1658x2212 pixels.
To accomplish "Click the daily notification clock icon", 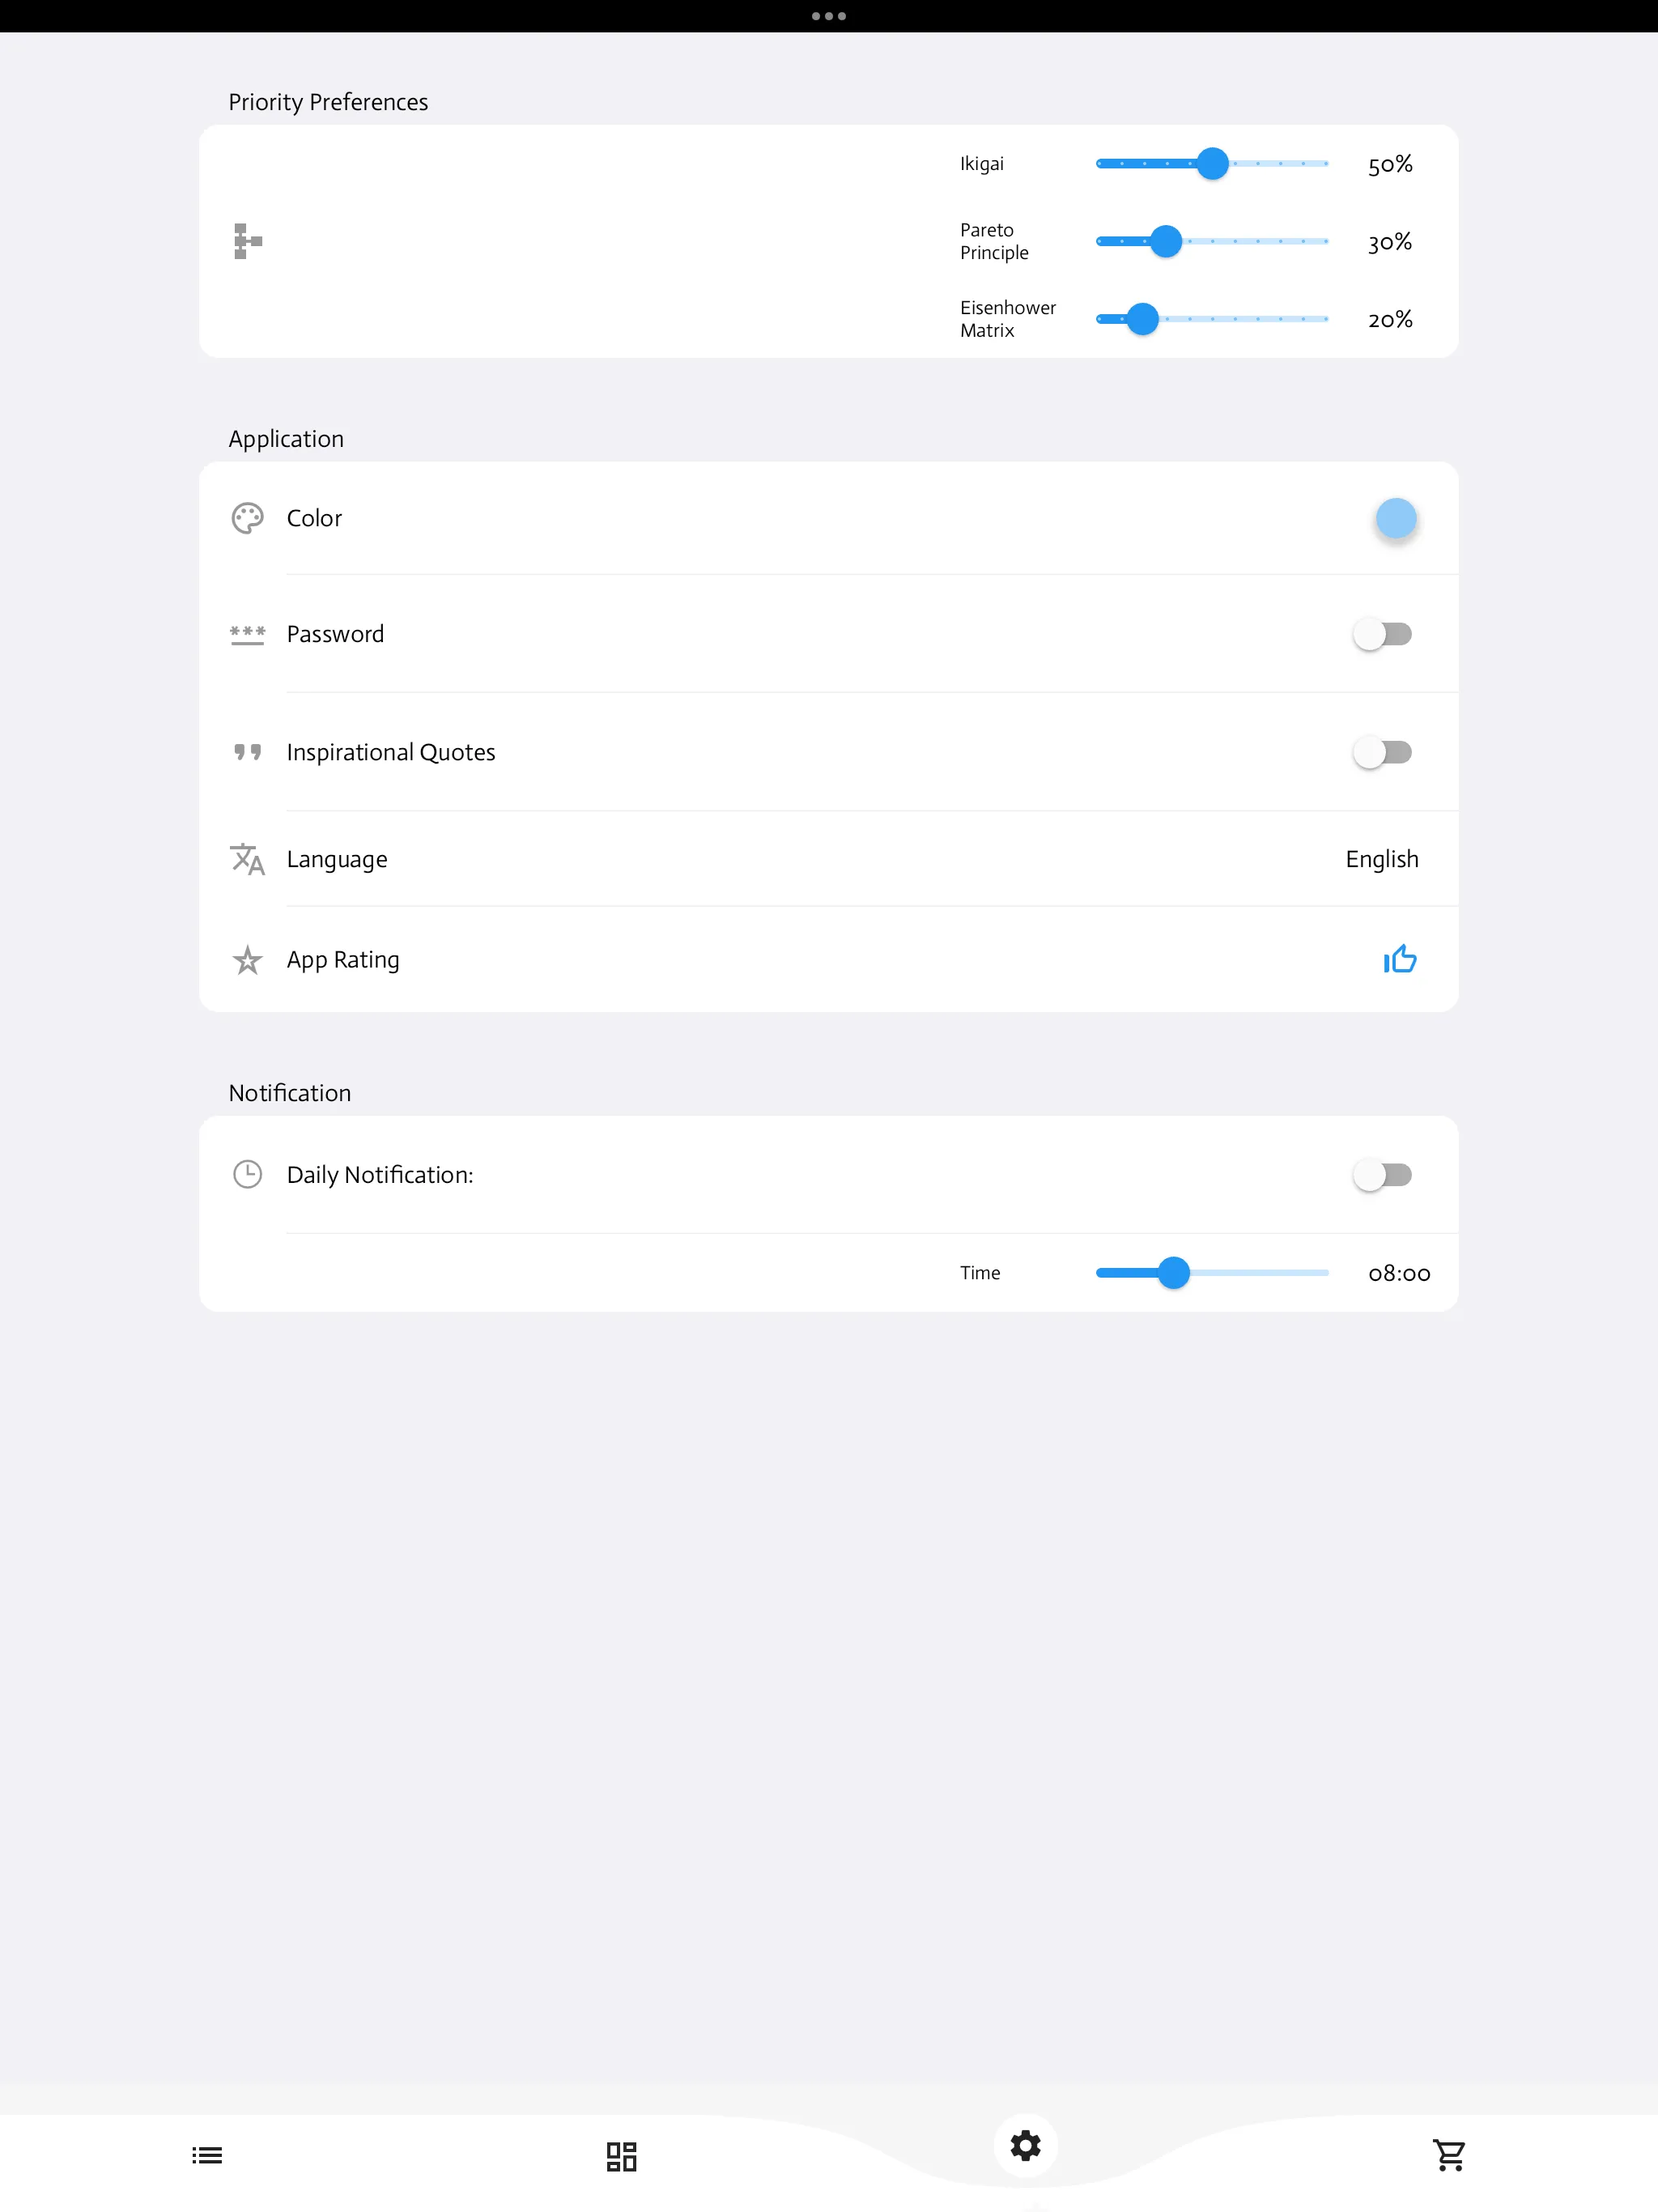I will click(245, 1172).
